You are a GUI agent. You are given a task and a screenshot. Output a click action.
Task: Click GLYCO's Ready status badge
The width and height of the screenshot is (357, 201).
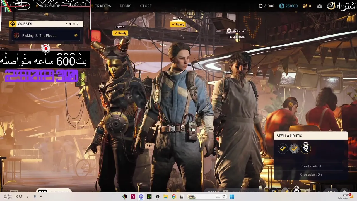point(178,25)
